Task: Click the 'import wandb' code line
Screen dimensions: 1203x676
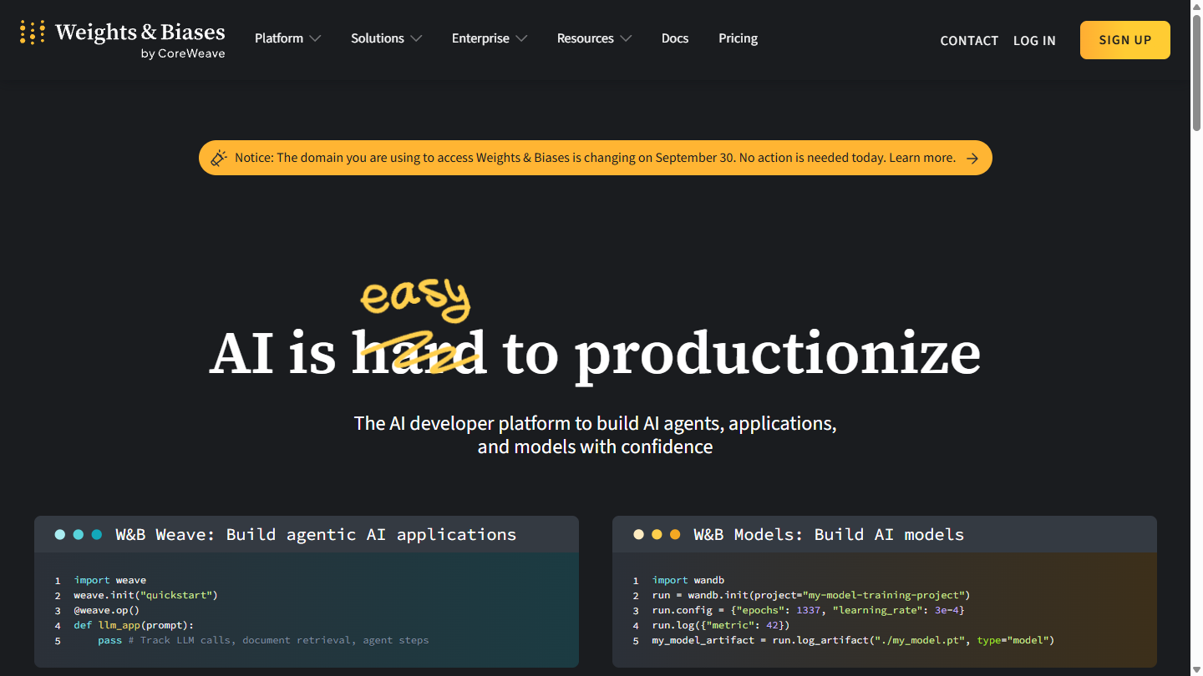Action: [688, 580]
